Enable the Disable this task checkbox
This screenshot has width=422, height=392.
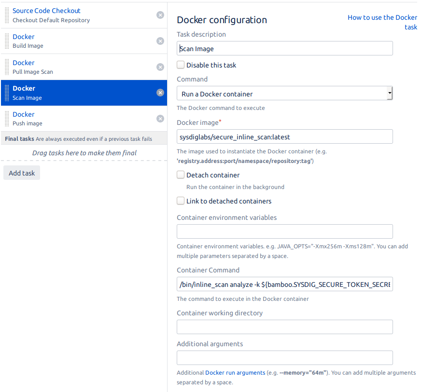click(x=180, y=65)
